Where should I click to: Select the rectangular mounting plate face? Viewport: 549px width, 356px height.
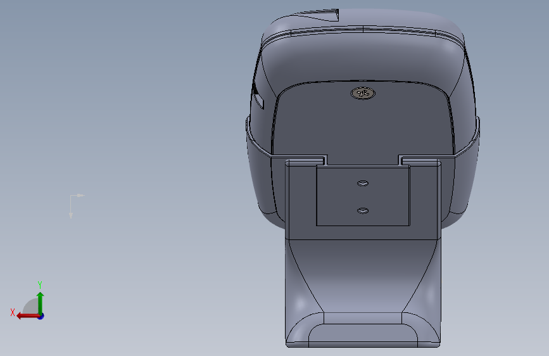click(363, 196)
